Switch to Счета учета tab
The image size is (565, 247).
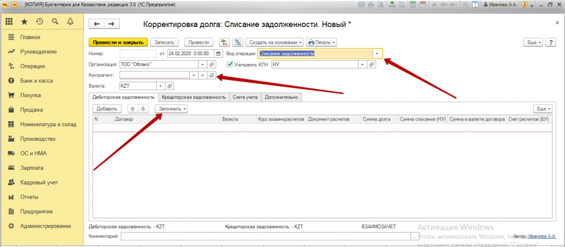click(x=245, y=97)
